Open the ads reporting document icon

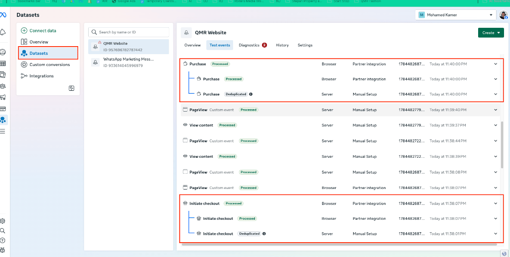[3, 75]
